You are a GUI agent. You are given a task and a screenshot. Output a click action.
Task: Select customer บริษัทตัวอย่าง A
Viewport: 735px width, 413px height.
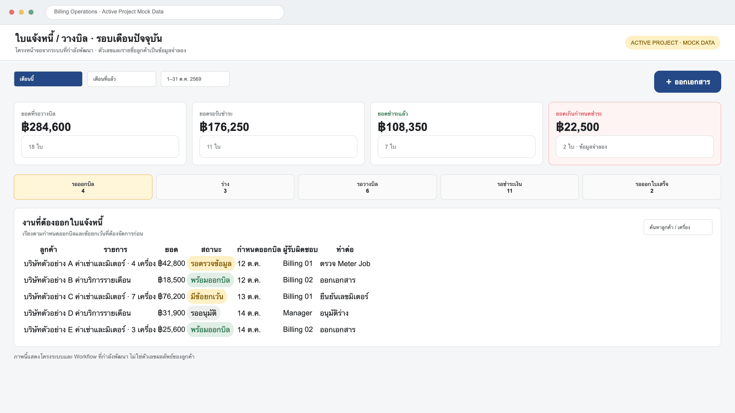point(48,264)
